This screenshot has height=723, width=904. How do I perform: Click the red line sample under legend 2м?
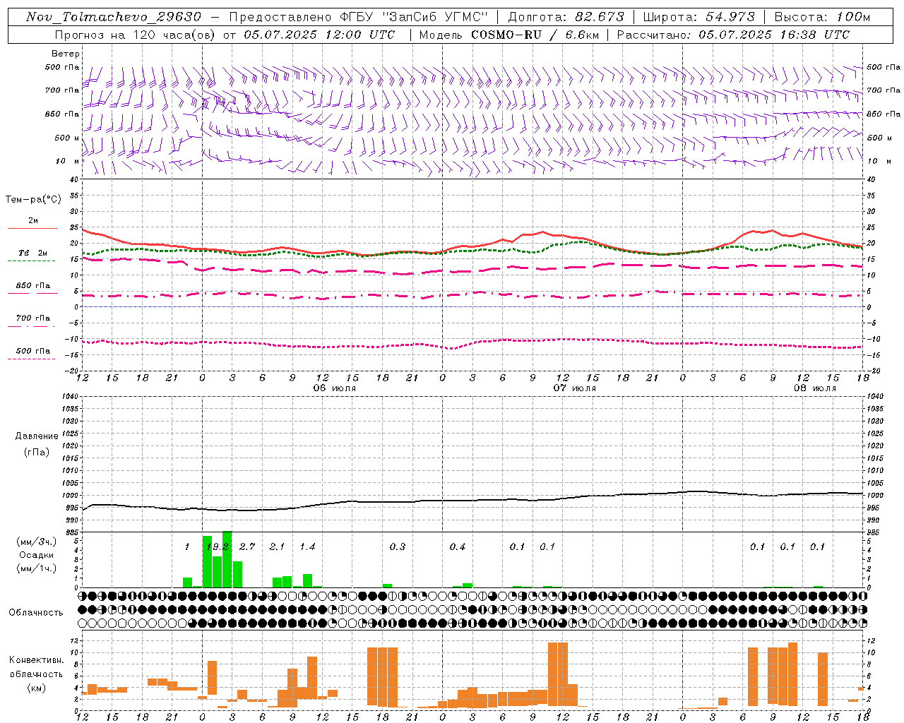coord(32,229)
